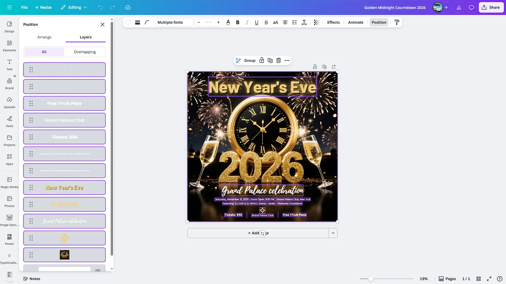Click the transparency checkerboard icon
506x284 pixels.
316,22
